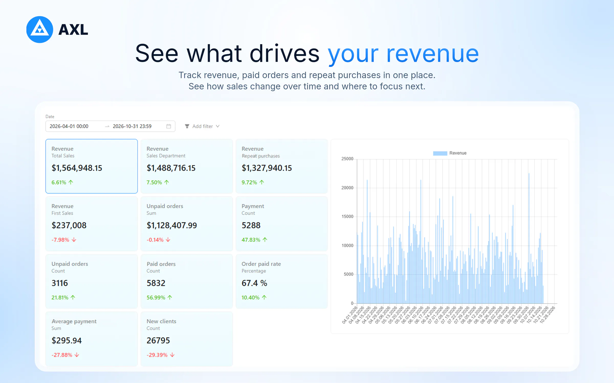
Task: Select the Revenue Total Sales card
Action: pos(92,166)
